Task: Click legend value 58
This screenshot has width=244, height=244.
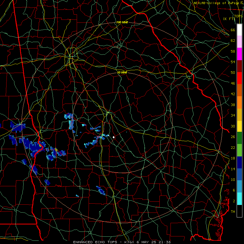Action: pyautogui.click(x=233, y=51)
